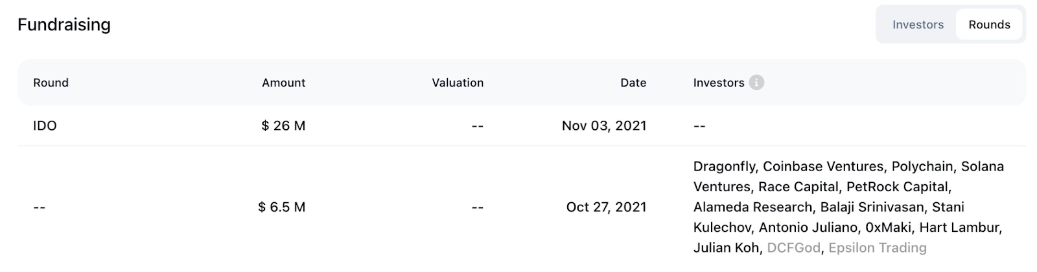Click the Amount column header

pyautogui.click(x=283, y=83)
